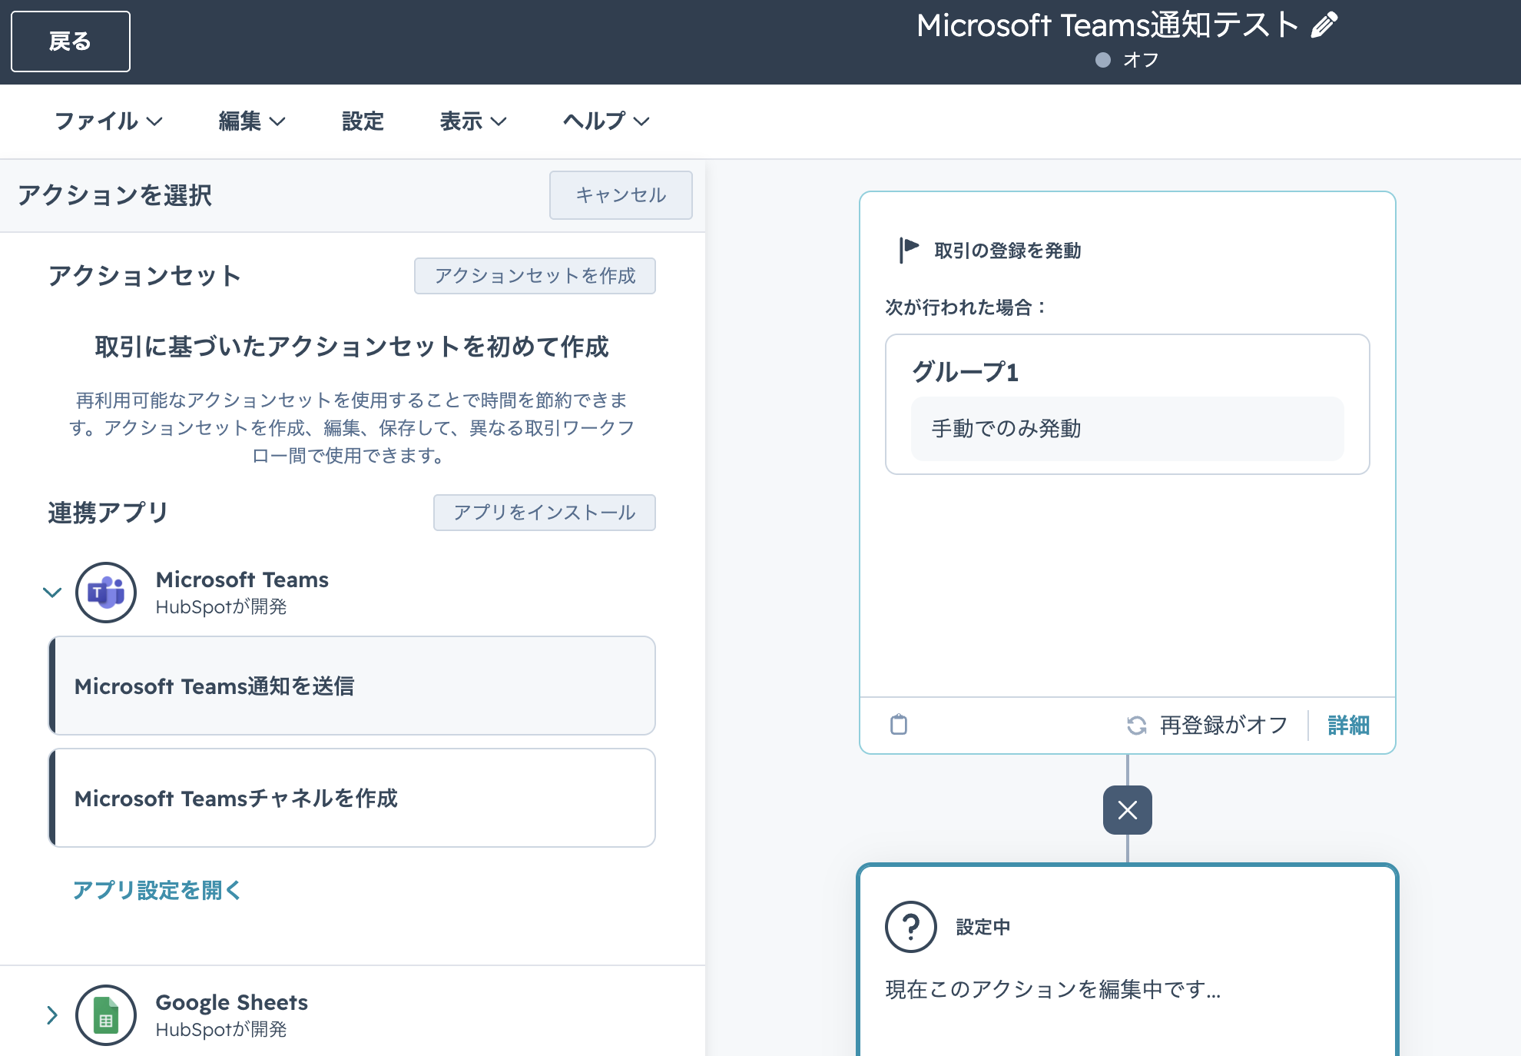The height and width of the screenshot is (1056, 1521).
Task: Expand the Google Sheets app section
Action: [52, 1015]
